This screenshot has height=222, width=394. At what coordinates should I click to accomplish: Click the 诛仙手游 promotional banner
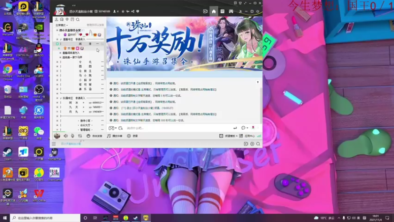point(184,43)
